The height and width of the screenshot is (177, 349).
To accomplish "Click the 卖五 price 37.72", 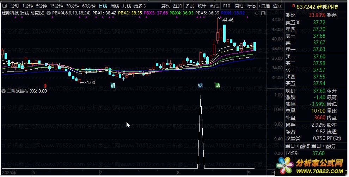I will pos(319,23).
